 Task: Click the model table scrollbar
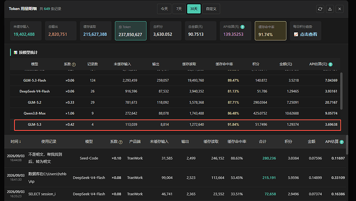coord(341,91)
